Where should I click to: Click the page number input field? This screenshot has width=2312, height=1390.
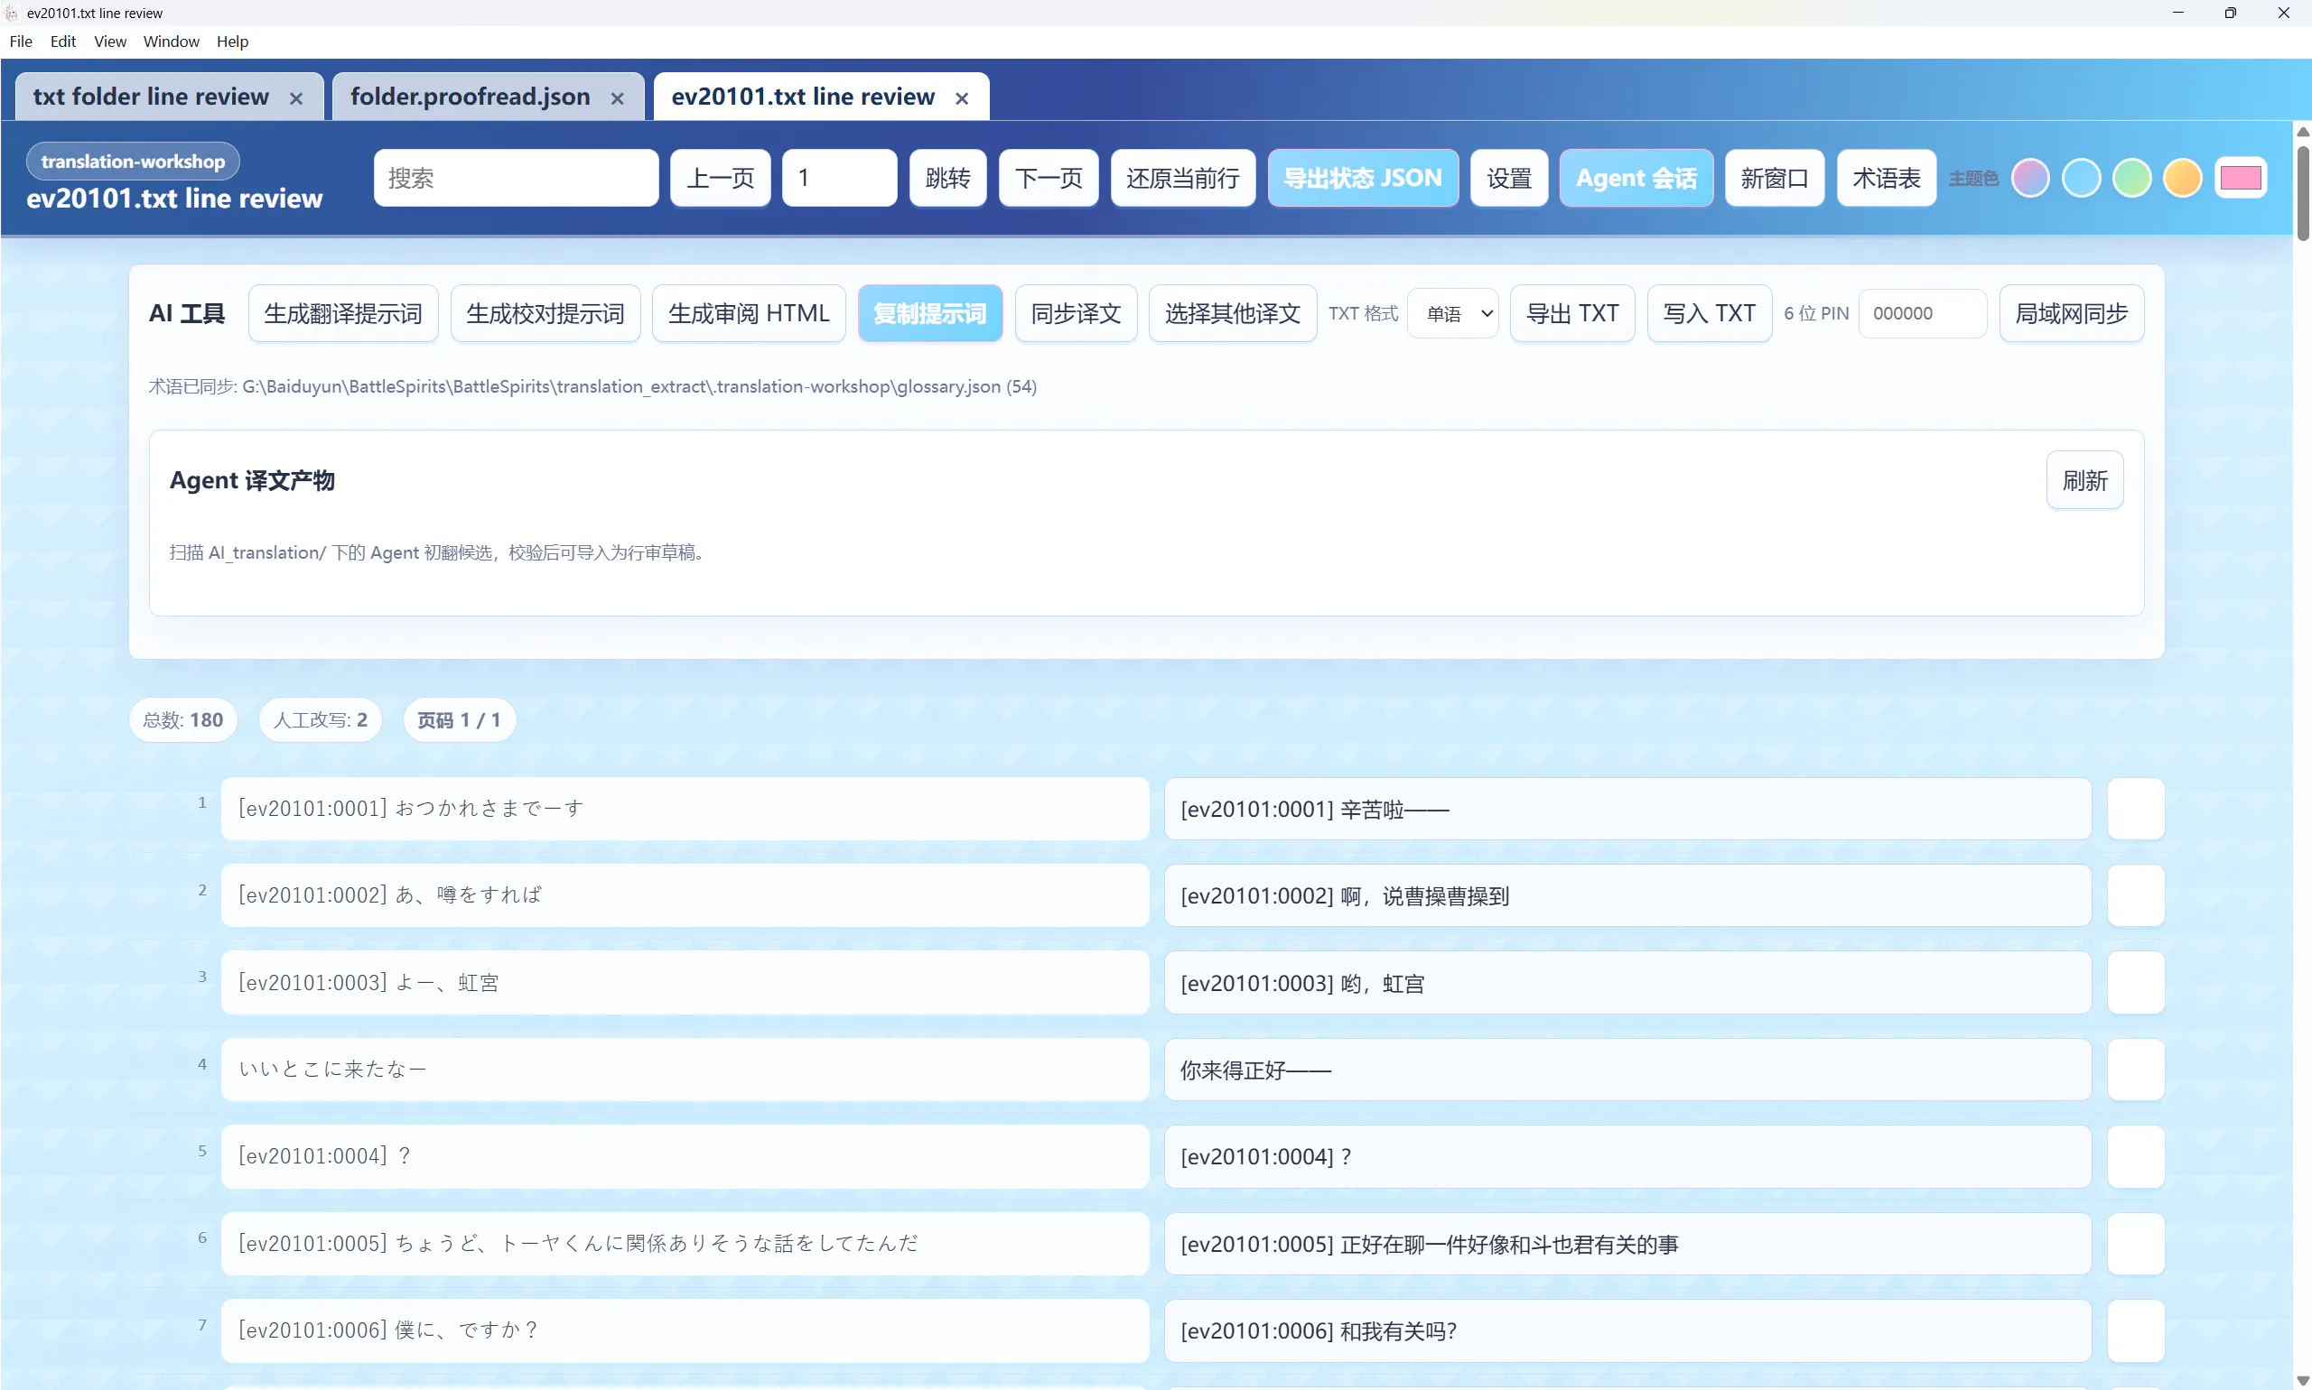click(x=840, y=178)
